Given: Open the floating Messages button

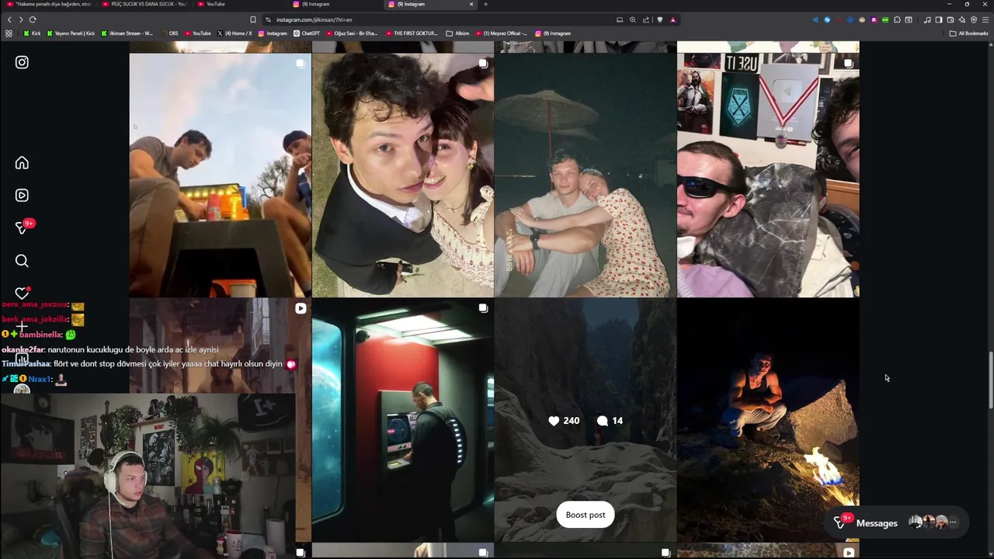Looking at the screenshot, I should [897, 523].
